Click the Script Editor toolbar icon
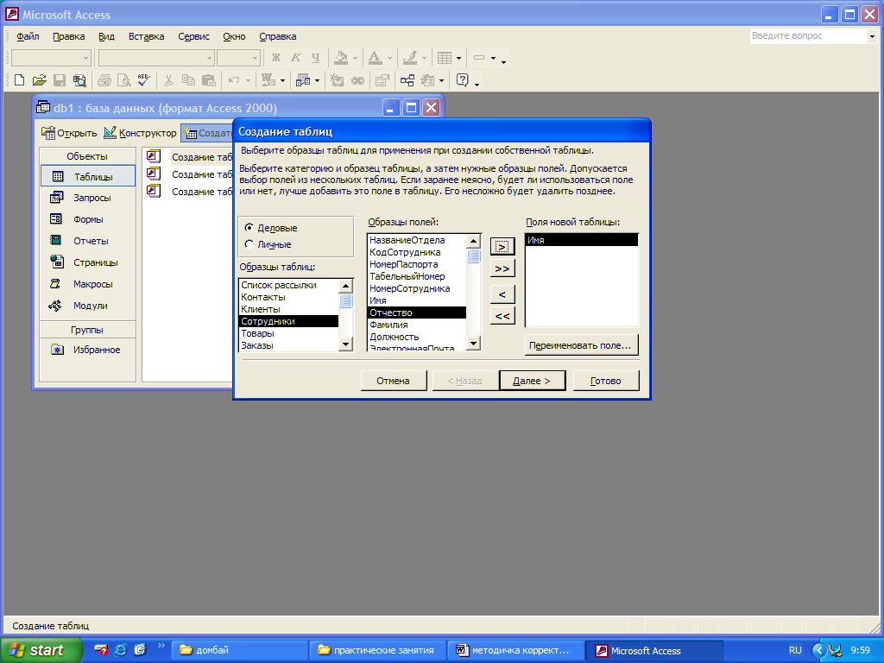Image resolution: width=884 pixels, height=663 pixels. click(357, 80)
